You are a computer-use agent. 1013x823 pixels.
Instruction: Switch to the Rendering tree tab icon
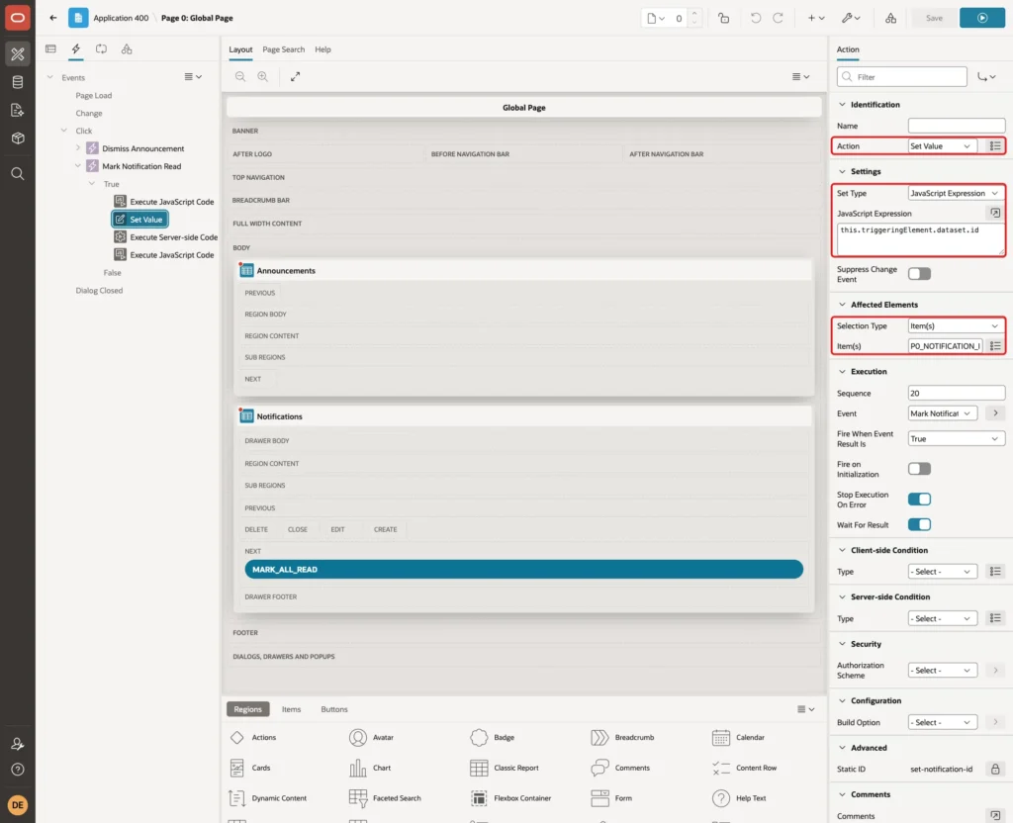pos(50,49)
